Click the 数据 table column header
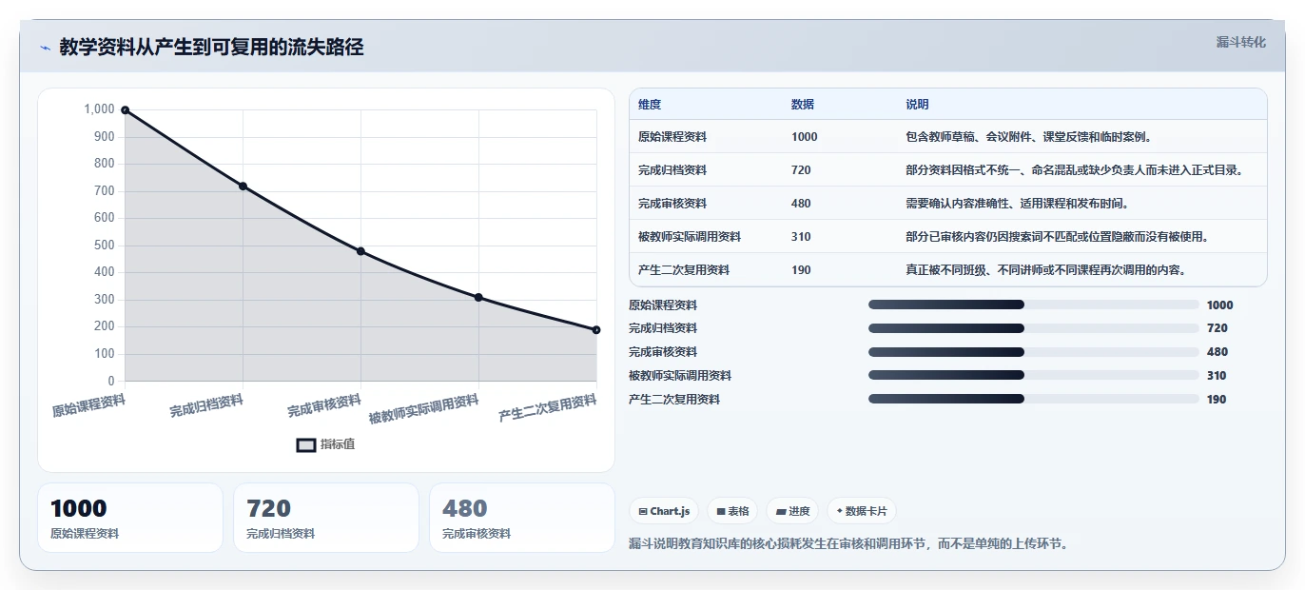Viewport: 1305px width, 590px height. [x=803, y=105]
